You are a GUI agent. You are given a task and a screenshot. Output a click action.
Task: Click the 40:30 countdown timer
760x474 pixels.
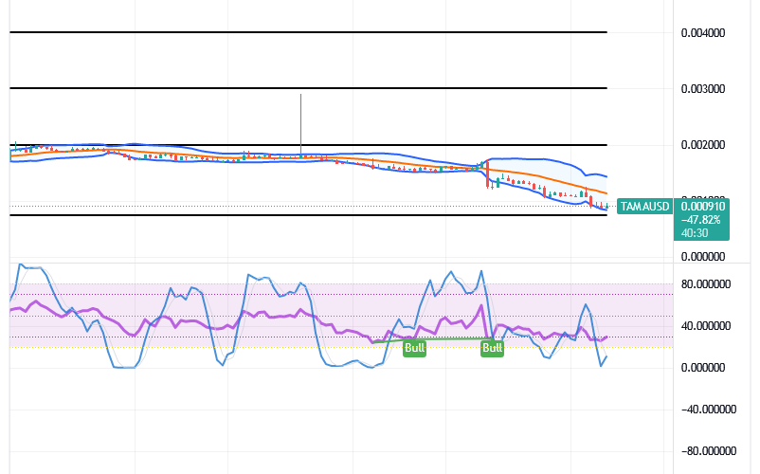(x=695, y=233)
